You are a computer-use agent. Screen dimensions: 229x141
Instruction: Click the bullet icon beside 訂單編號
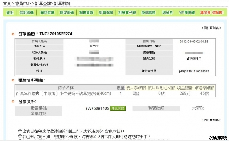tap(13, 34)
